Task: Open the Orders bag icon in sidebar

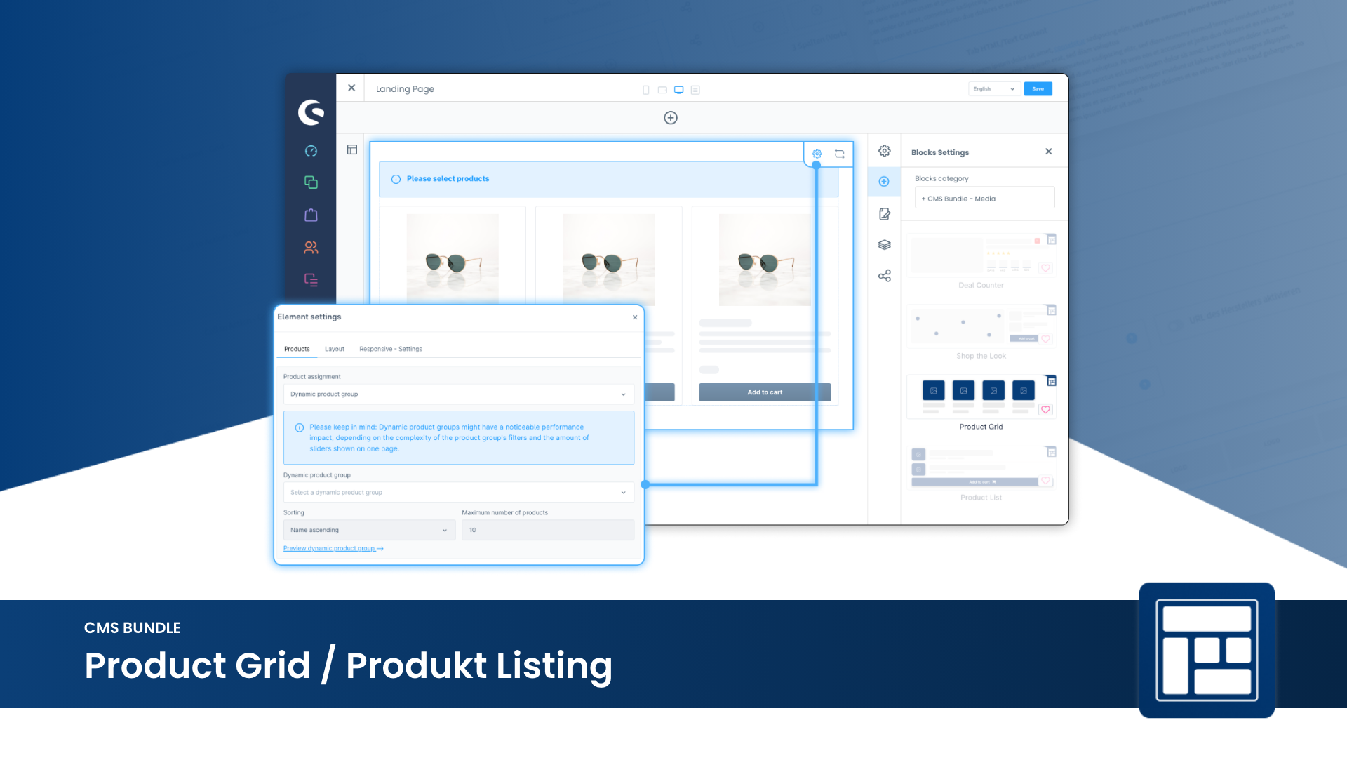Action: pyautogui.click(x=311, y=215)
